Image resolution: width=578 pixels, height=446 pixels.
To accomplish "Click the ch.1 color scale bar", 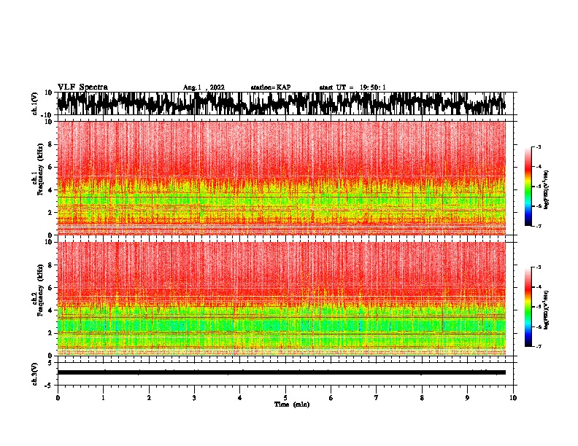I will (528, 187).
